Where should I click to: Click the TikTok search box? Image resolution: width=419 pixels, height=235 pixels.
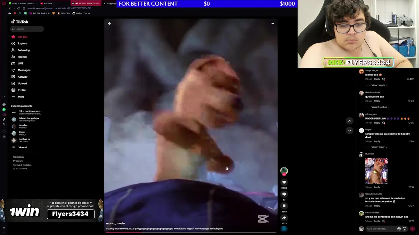pos(27,29)
